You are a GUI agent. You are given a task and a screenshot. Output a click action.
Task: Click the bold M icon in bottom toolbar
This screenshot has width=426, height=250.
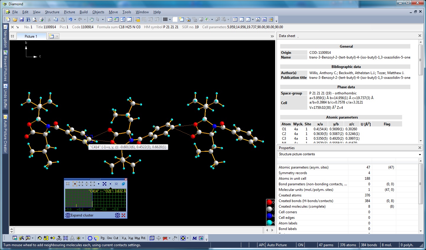click(x=195, y=238)
